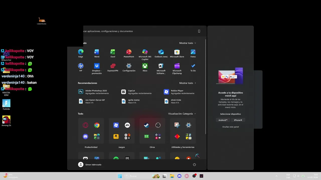
Task: Expand Utilidades y herramientas overflow tile
Action: 189,136
